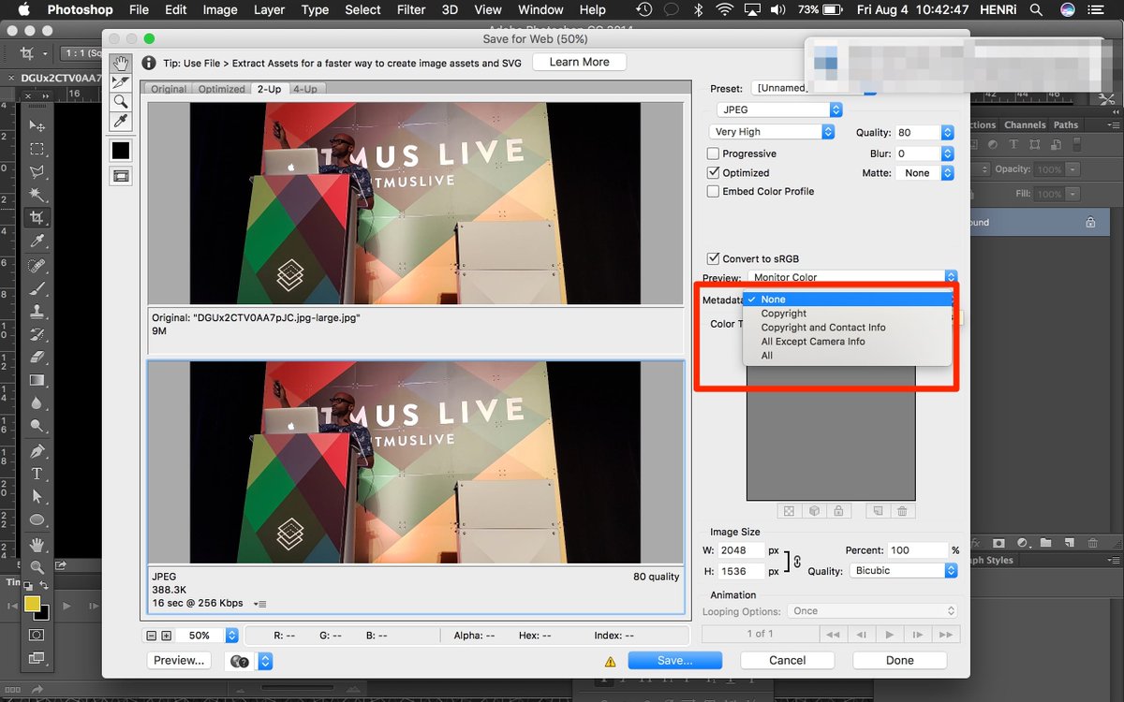This screenshot has height=702, width=1124.
Task: Click the Preview... button
Action: click(178, 660)
